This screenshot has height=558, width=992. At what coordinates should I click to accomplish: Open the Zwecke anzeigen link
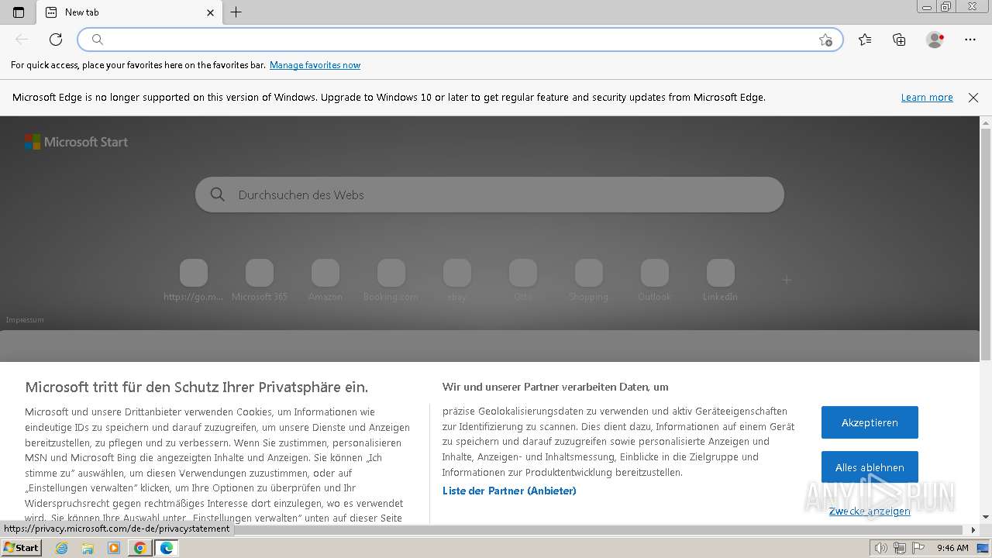(870, 511)
